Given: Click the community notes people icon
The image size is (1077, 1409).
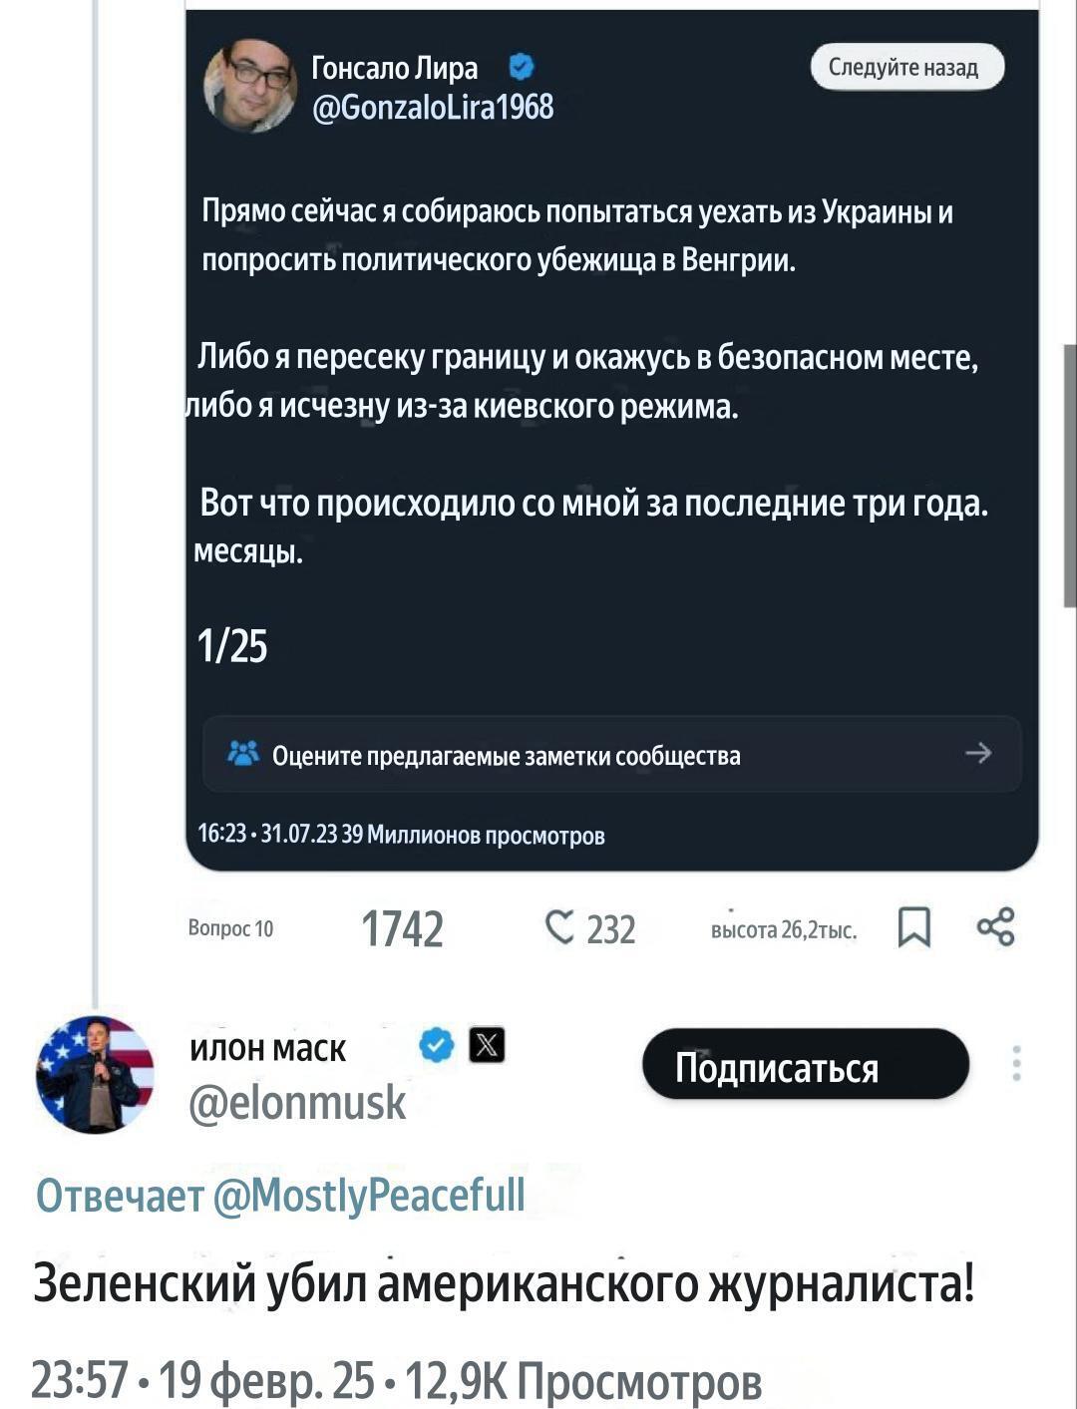Looking at the screenshot, I should pyautogui.click(x=243, y=754).
